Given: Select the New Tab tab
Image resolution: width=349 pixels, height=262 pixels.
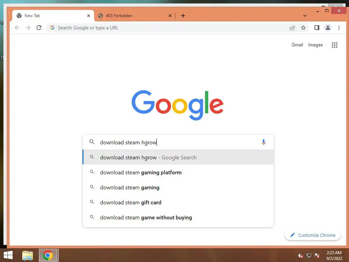Looking at the screenshot, I should pos(53,16).
